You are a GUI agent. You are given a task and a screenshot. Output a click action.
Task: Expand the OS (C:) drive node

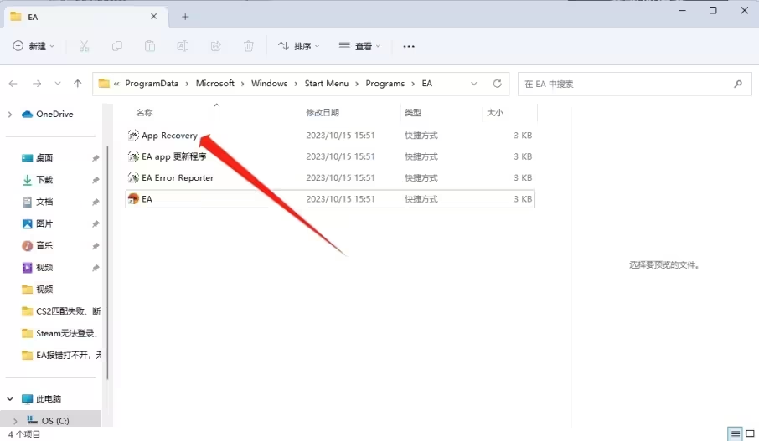pos(15,421)
